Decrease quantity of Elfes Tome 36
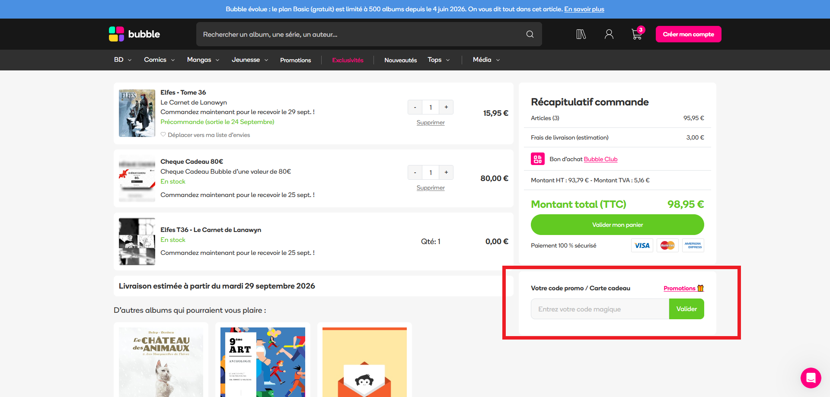Screen dimensions: 830x397 tap(415, 107)
